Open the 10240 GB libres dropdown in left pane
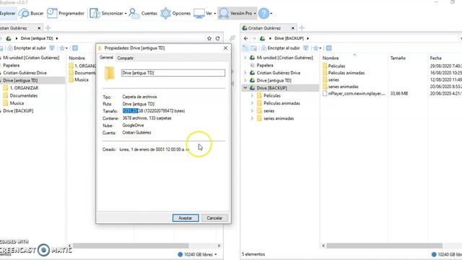The image size is (462, 260). pyautogui.click(x=216, y=254)
